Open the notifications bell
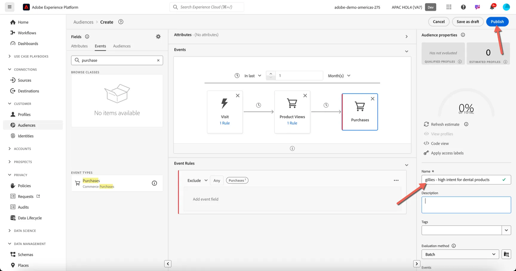The width and height of the screenshot is (516, 271). click(492, 7)
